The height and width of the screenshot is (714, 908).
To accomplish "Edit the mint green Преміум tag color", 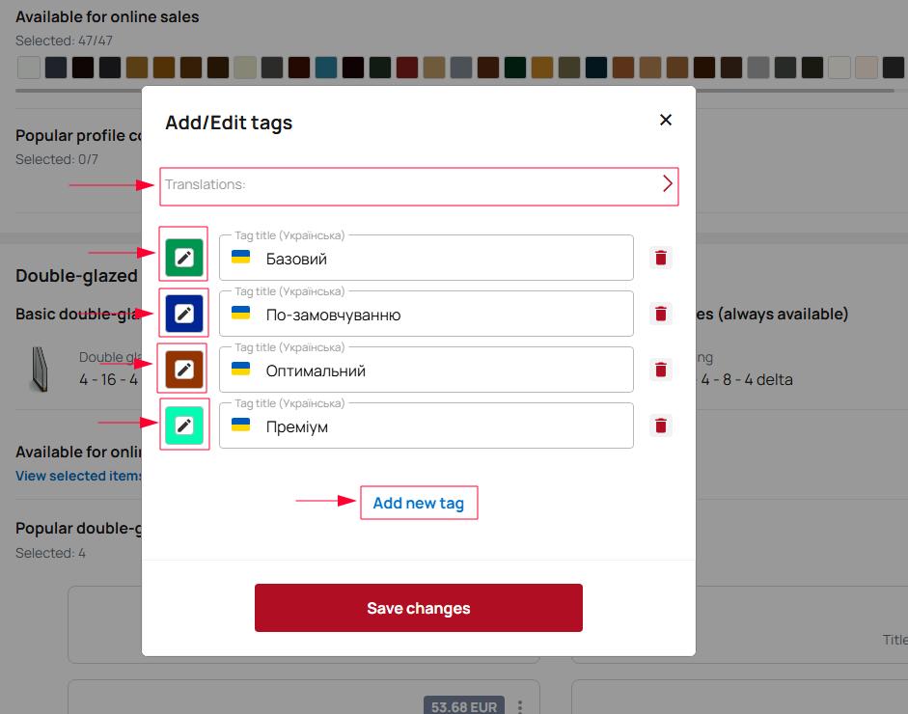I will tap(183, 426).
